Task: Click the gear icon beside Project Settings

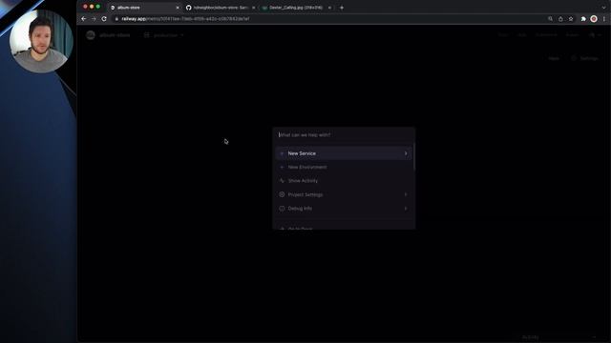Action: click(x=282, y=194)
